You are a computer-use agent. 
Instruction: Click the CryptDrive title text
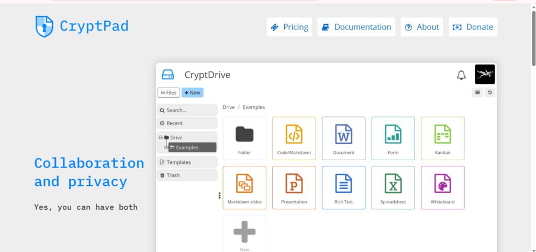click(x=207, y=75)
